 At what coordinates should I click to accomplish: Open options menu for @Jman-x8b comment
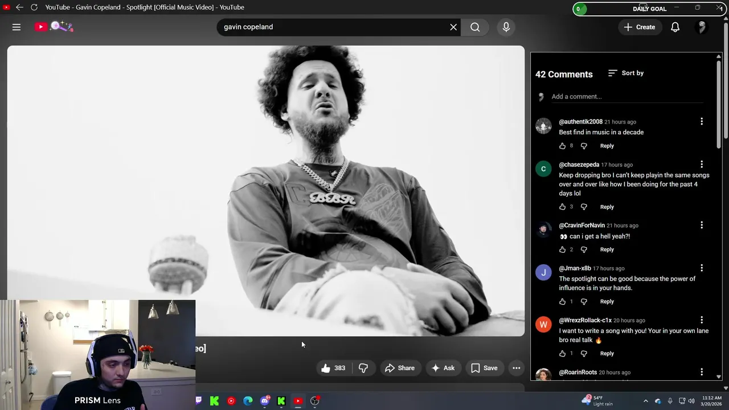(x=702, y=268)
